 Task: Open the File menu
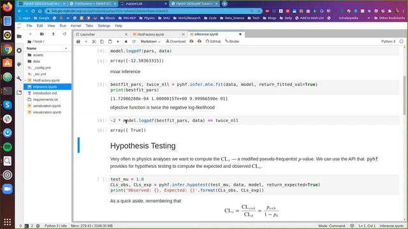29,25
